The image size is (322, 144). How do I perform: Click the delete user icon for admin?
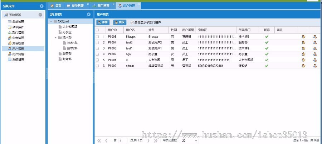point(315,66)
